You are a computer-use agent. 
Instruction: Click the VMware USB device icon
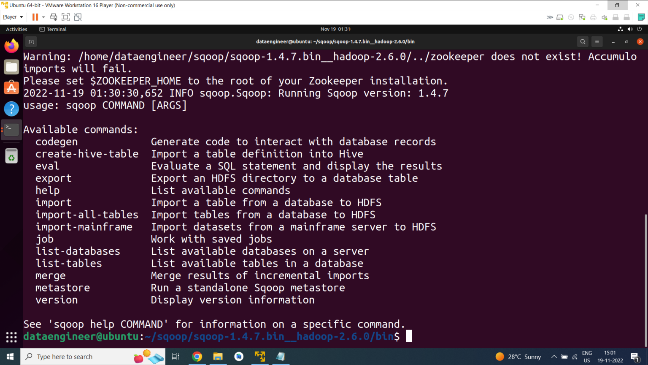point(616,17)
